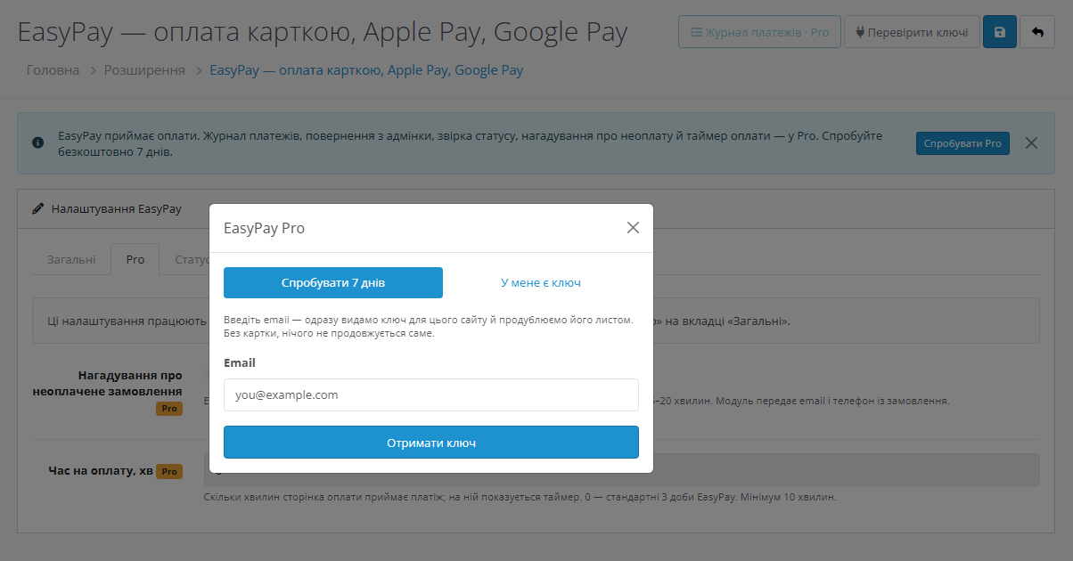Click the pencil icon beside Налаштування EasyPay
The image size is (1073, 561).
click(37, 209)
